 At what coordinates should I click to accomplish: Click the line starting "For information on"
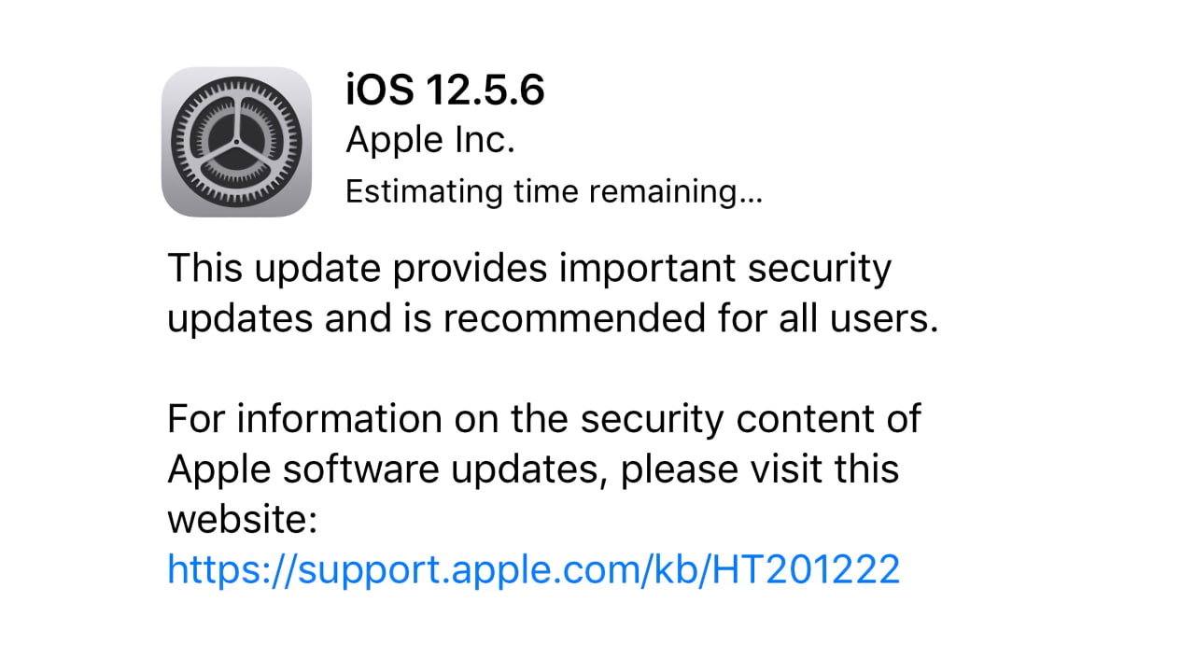click(x=544, y=418)
